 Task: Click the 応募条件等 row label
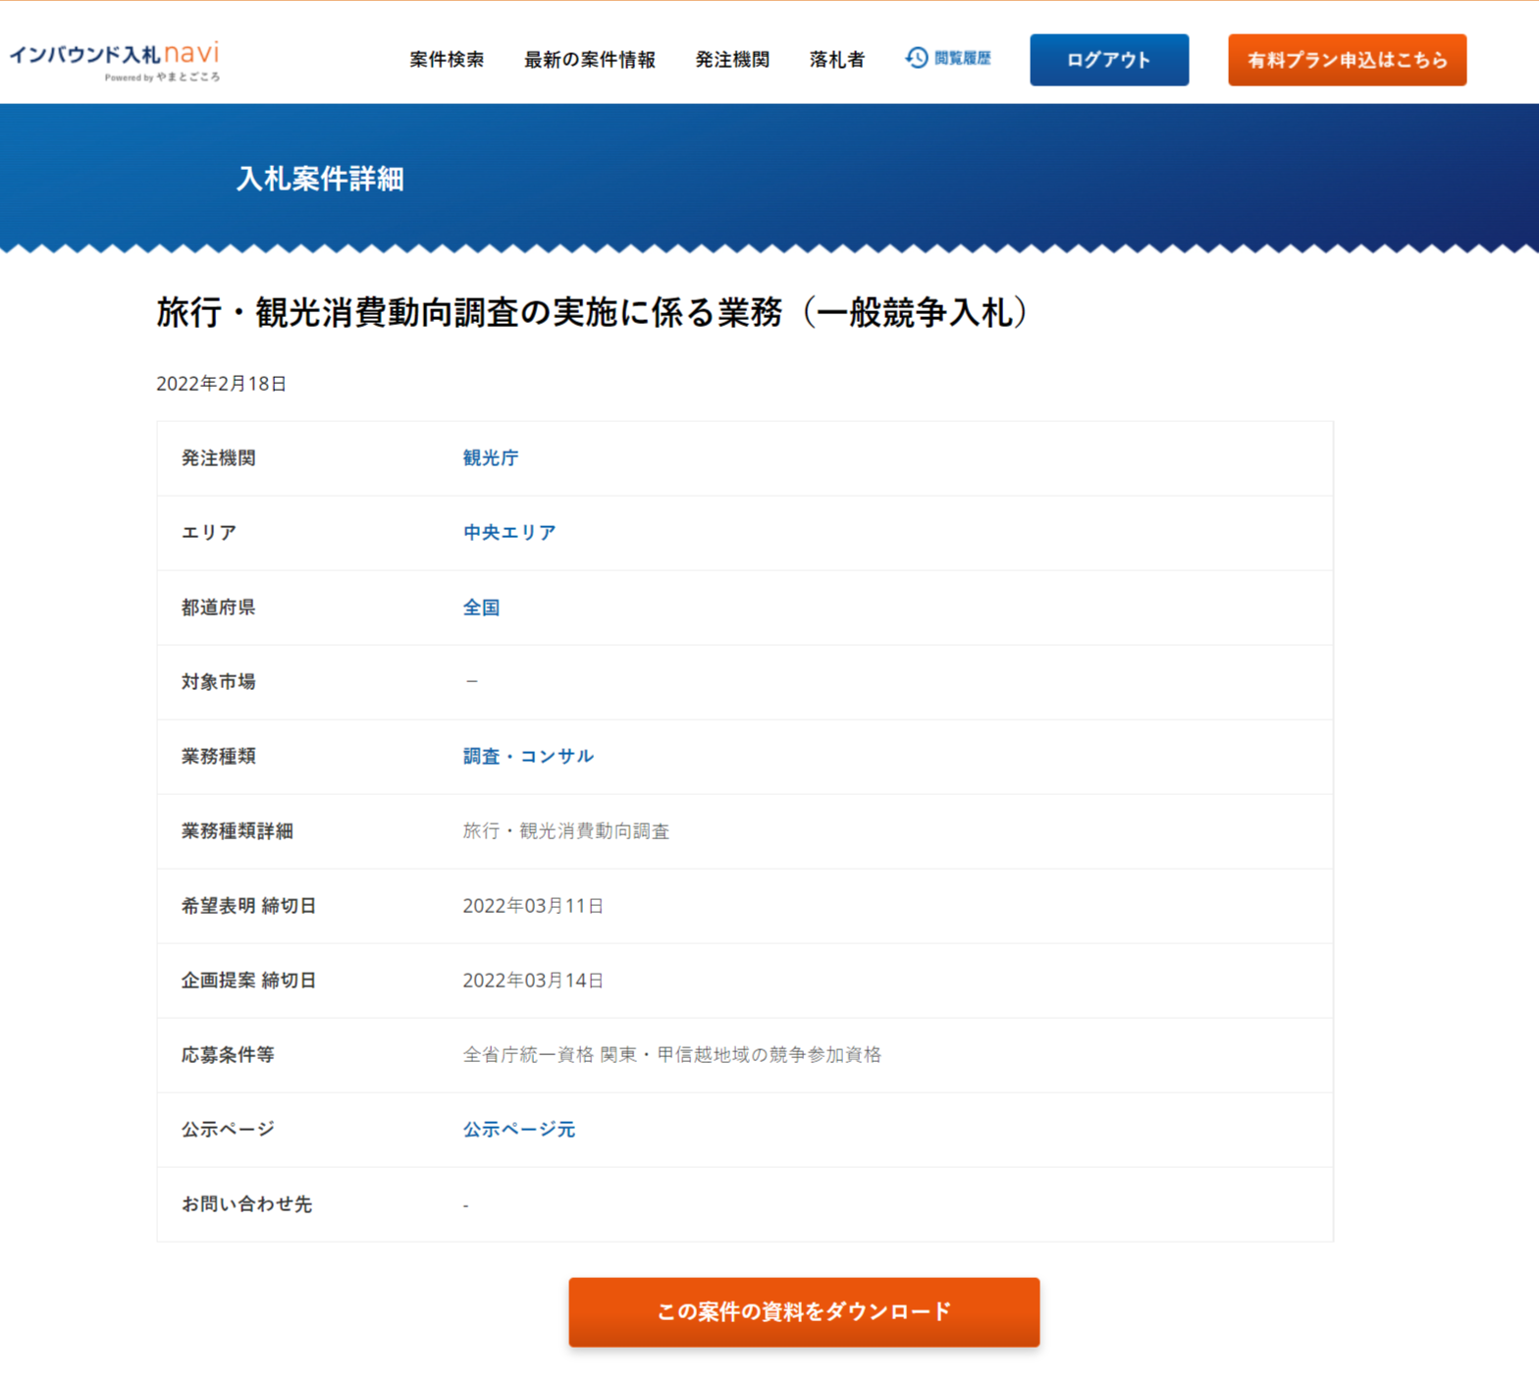coord(228,1055)
